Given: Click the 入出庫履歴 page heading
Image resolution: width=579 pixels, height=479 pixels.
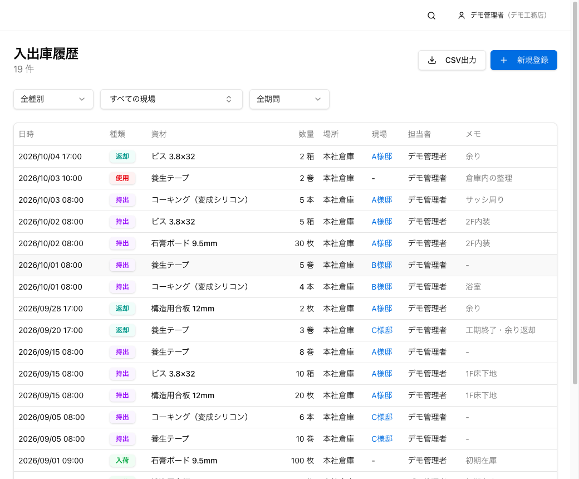Looking at the screenshot, I should point(46,54).
